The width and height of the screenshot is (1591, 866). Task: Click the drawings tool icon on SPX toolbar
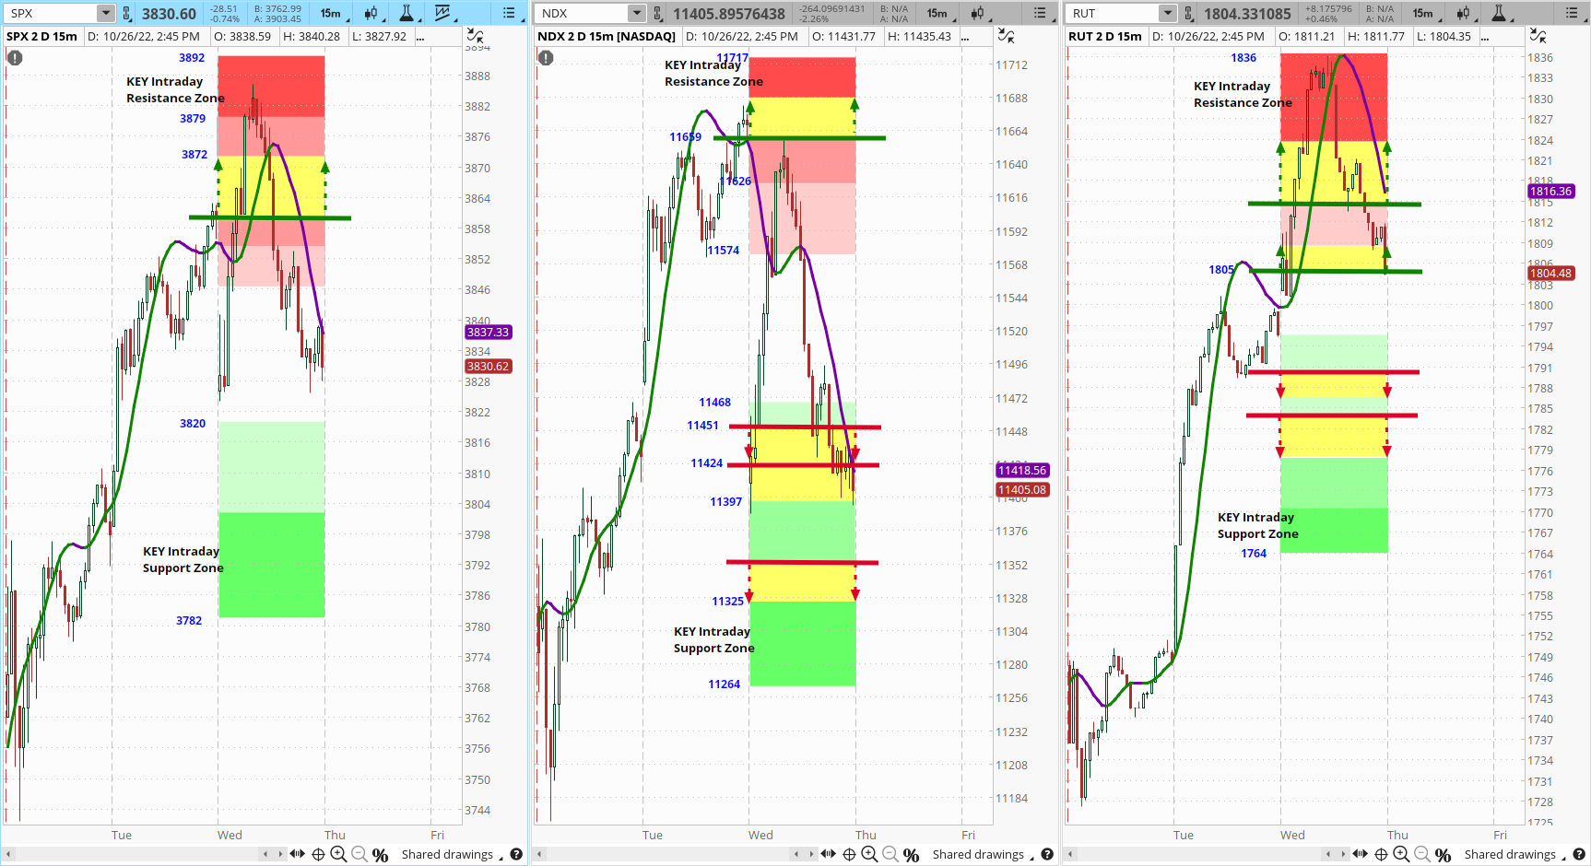(x=443, y=13)
